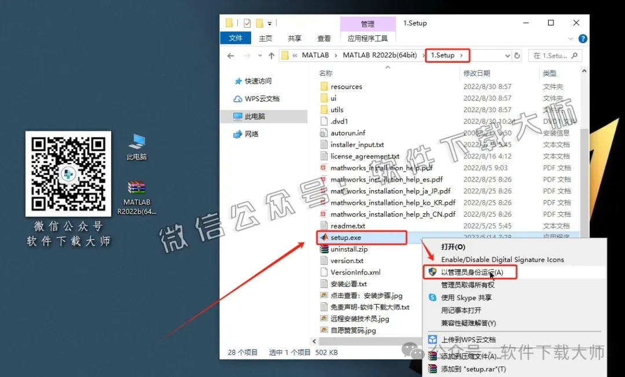Open the 应用程序工具 tab
Screen dimensions: 625x377
(367, 38)
